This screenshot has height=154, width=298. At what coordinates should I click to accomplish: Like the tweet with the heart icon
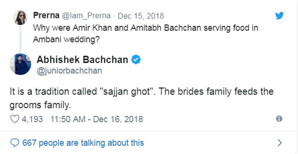[x=14, y=119]
